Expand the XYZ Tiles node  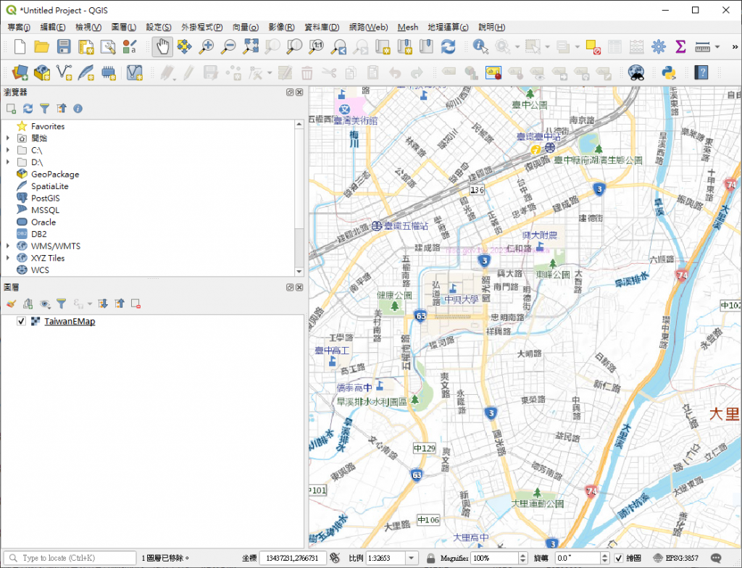(7, 258)
